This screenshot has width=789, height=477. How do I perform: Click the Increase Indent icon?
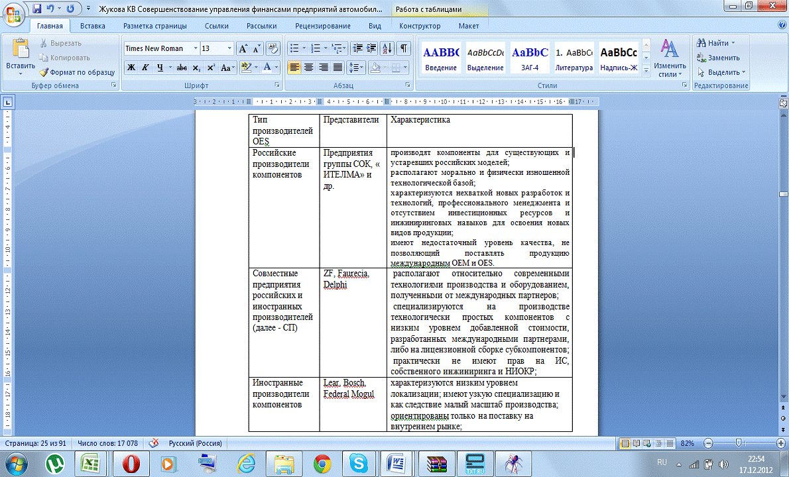pyautogui.click(x=372, y=49)
